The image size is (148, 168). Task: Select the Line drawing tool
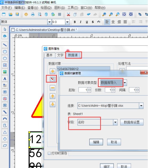coord(5,45)
